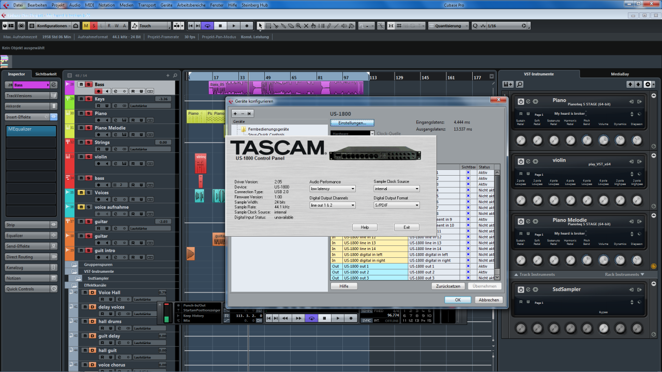The height and width of the screenshot is (372, 662).
Task: Click Help in TASCAM control panel
Action: pyautogui.click(x=365, y=227)
